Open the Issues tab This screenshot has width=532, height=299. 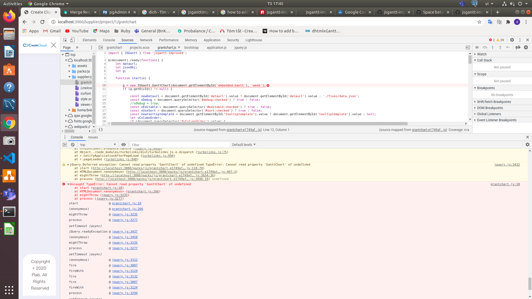tap(93, 137)
